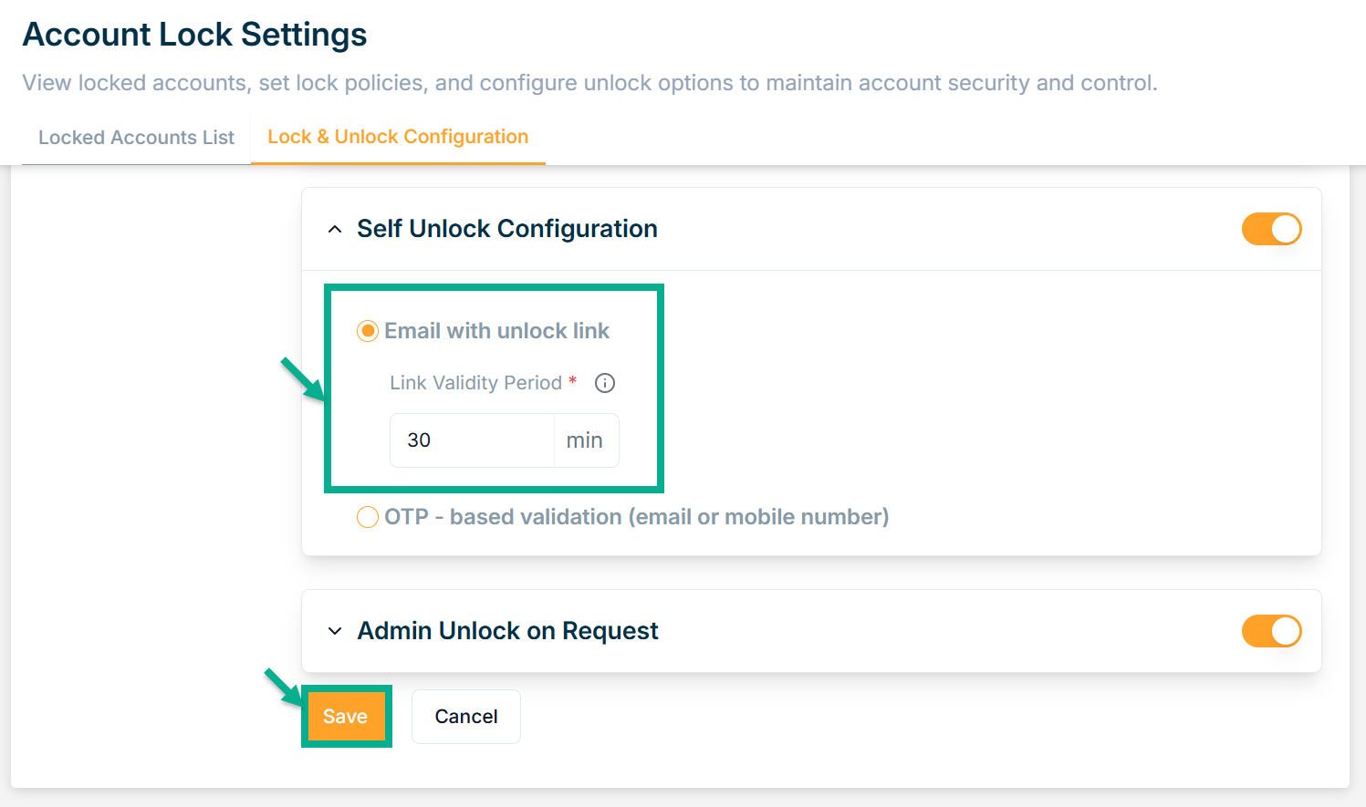1366x807 pixels.
Task: Click the Email with unlock link label text
Action: click(496, 331)
